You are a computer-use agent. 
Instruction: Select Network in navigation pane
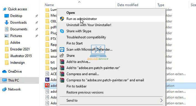click(14, 89)
